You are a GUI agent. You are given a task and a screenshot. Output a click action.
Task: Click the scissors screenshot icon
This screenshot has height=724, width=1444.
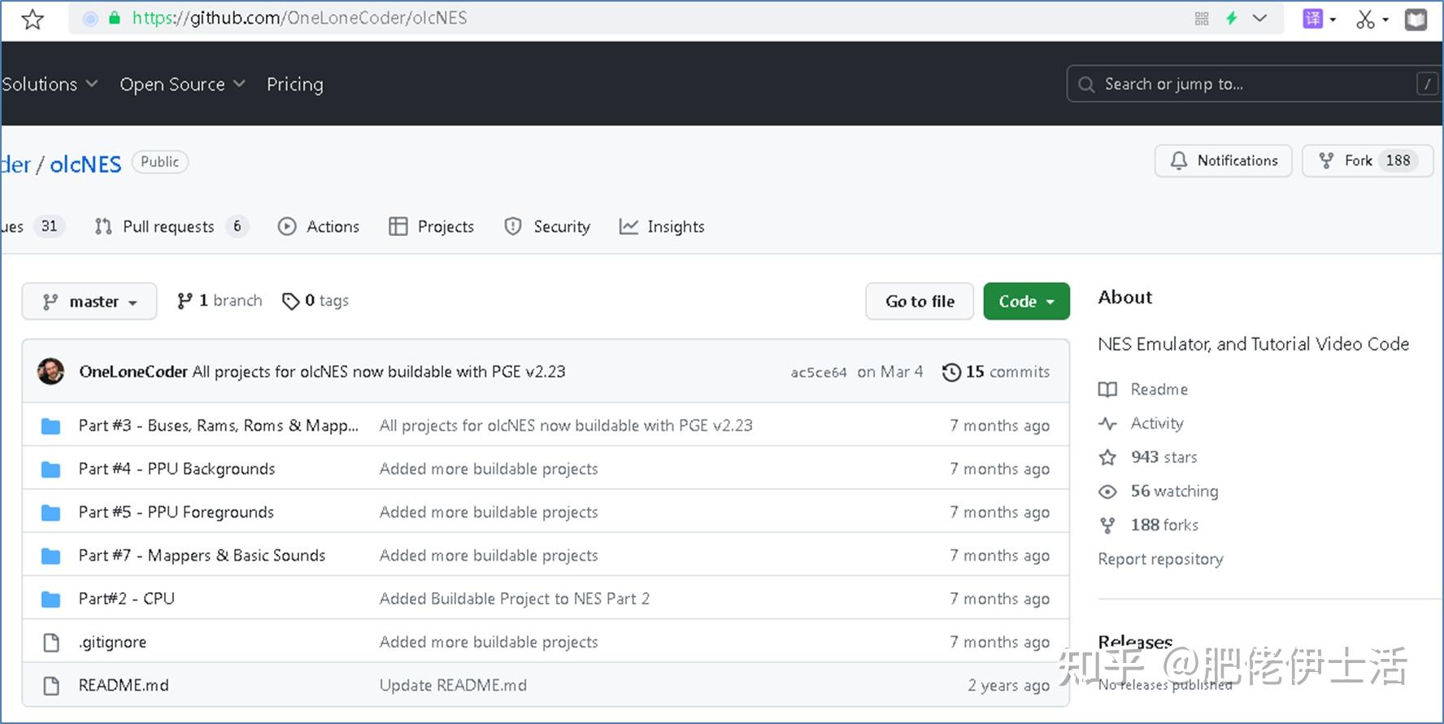point(1365,19)
